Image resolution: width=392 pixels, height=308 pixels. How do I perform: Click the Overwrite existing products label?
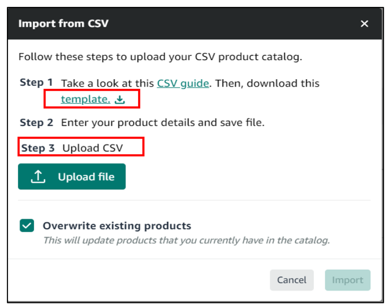tap(117, 226)
